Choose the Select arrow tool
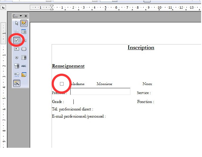 click(17, 23)
